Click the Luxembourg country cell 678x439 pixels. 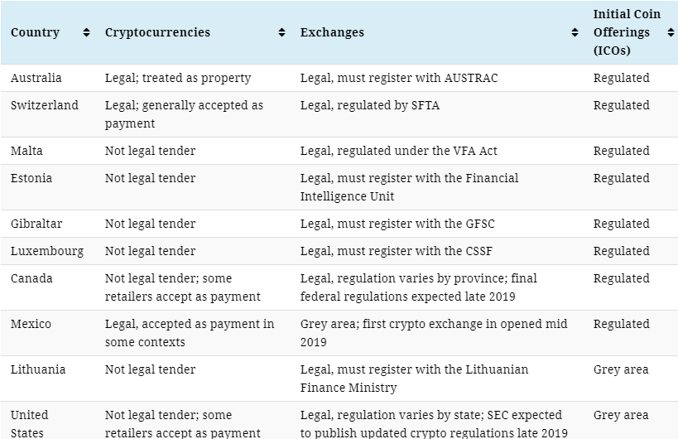tap(47, 251)
